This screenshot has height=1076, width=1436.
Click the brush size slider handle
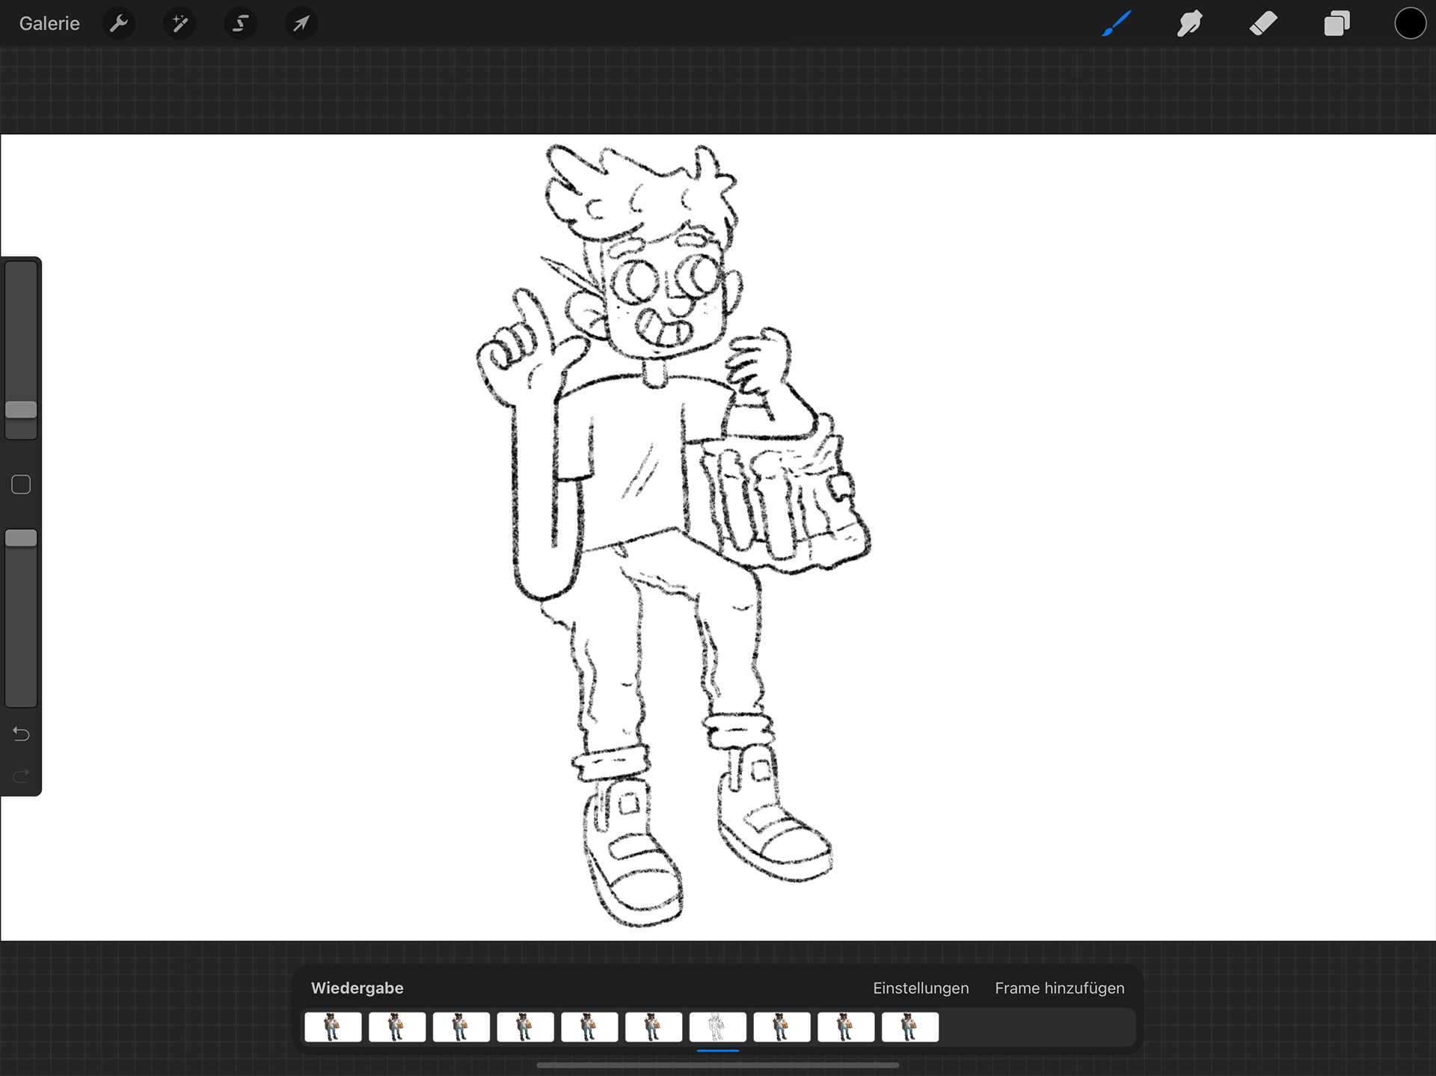21,409
